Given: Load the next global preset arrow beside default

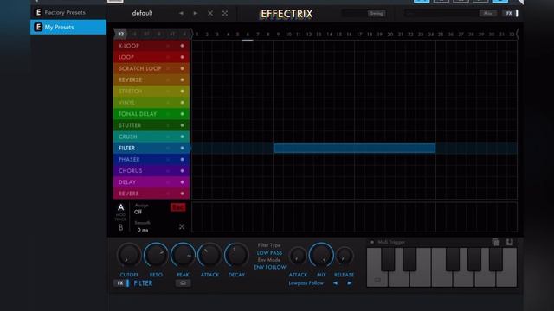Looking at the screenshot, I should point(196,13).
